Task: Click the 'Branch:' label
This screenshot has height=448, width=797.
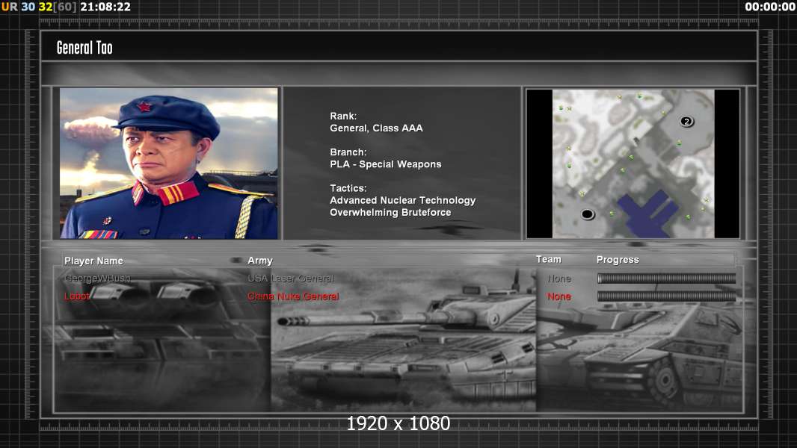Action: [x=348, y=152]
